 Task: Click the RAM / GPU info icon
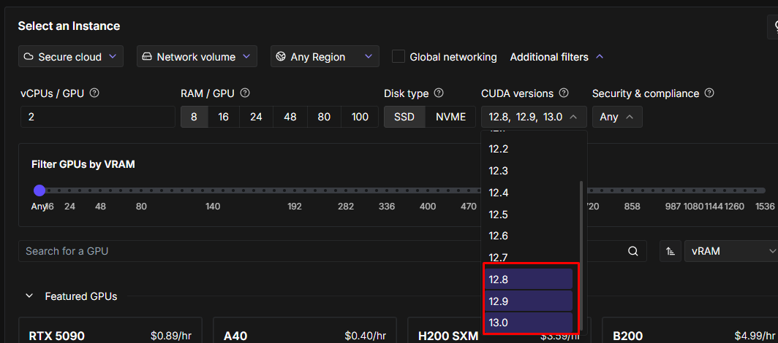click(x=245, y=93)
